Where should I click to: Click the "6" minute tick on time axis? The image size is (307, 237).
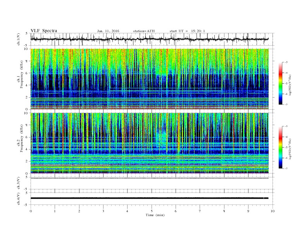(x=176, y=211)
